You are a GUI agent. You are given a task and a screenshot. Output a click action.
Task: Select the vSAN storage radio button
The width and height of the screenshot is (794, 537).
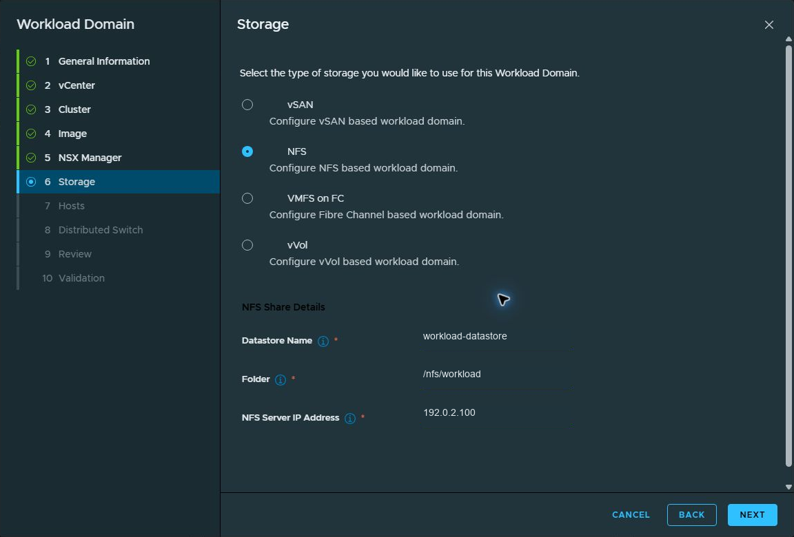[247, 105]
